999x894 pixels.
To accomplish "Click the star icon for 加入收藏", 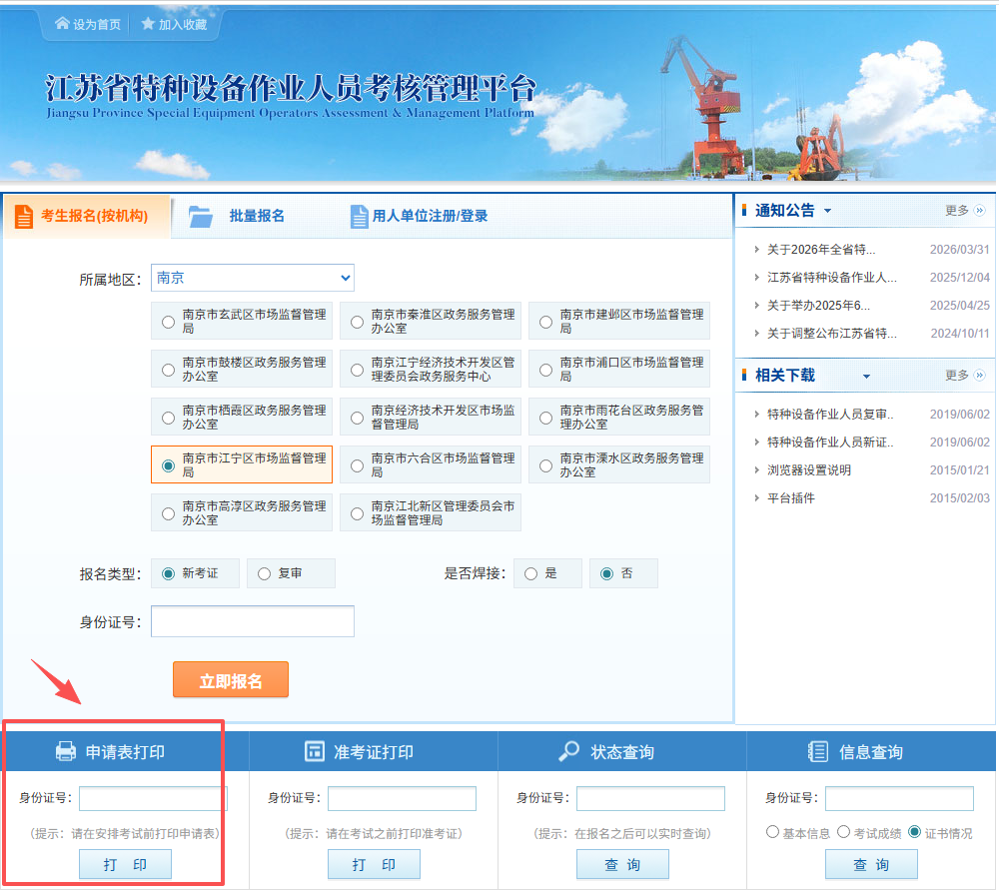I will (148, 24).
